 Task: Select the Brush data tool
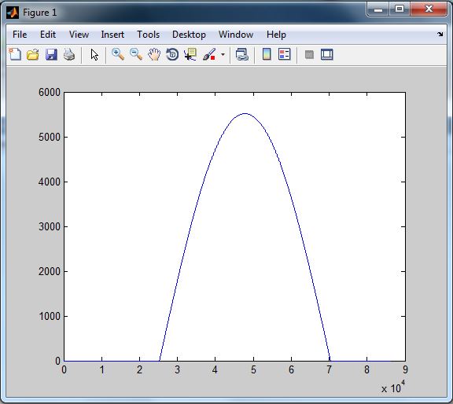pyautogui.click(x=209, y=54)
